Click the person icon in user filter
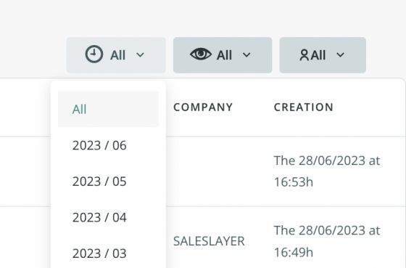The image size is (406, 268). point(304,55)
